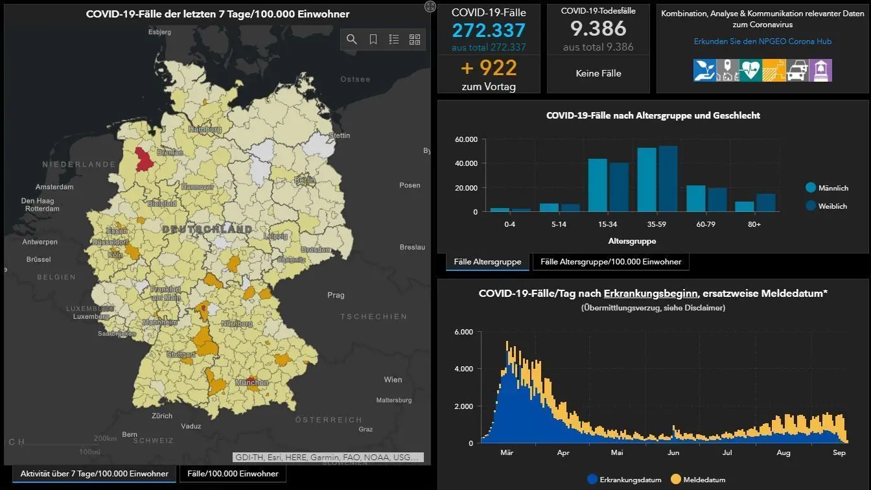
Task: Click the bell tower hub icon
Action: 820,70
